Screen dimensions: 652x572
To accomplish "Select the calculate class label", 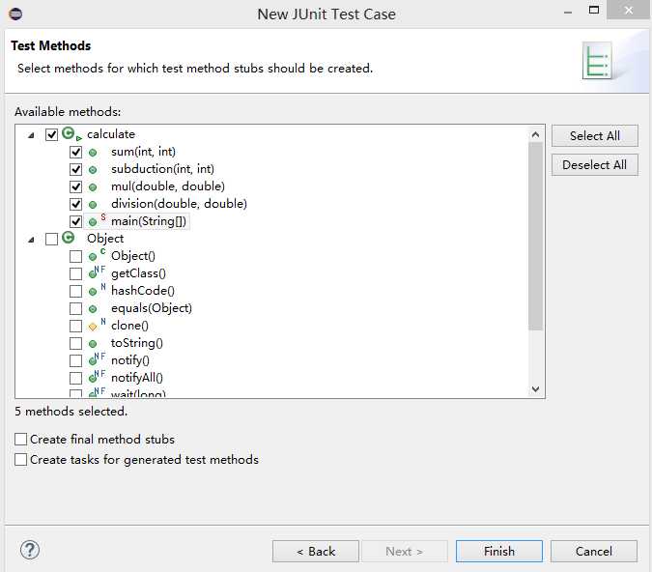I will coord(111,134).
